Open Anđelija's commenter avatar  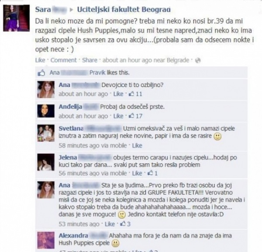point(46,111)
